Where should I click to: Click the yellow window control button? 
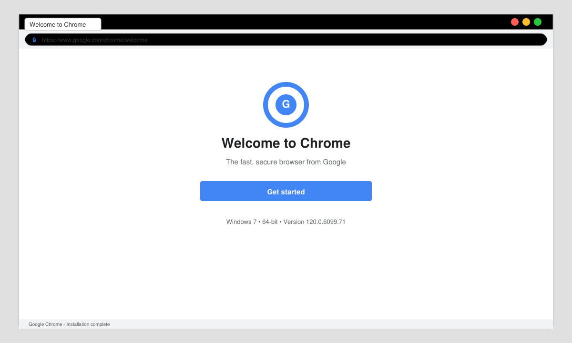[526, 22]
